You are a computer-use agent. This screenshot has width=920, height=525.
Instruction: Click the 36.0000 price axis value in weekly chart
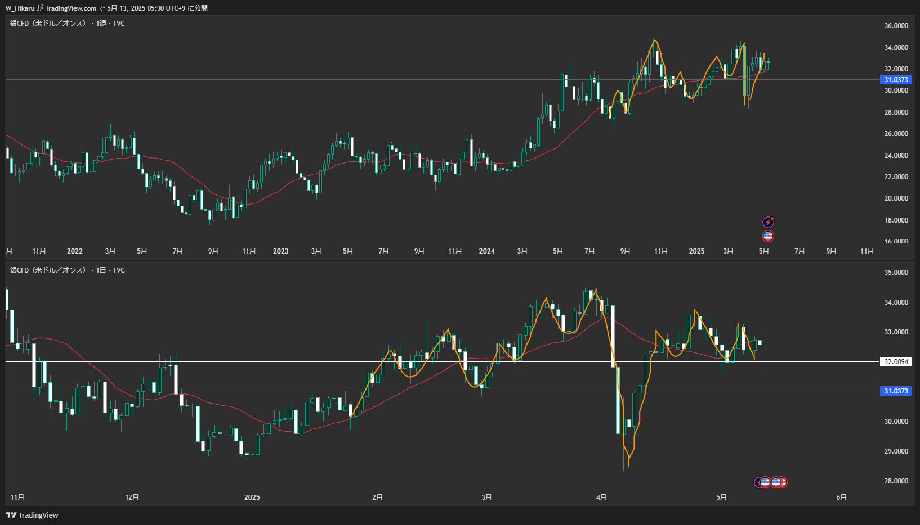896,26
